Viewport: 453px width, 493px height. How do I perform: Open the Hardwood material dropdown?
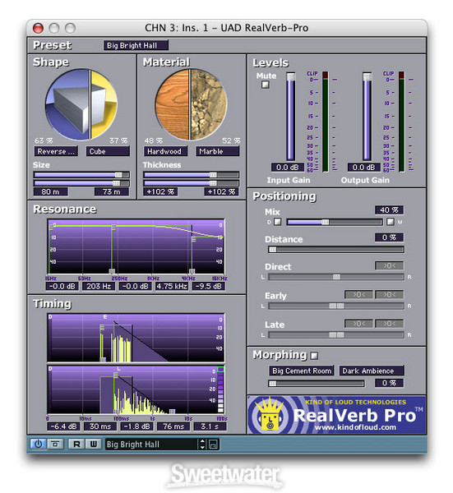(x=165, y=151)
